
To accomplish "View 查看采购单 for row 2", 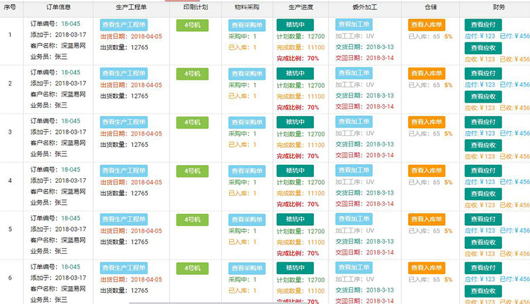I will (246, 74).
